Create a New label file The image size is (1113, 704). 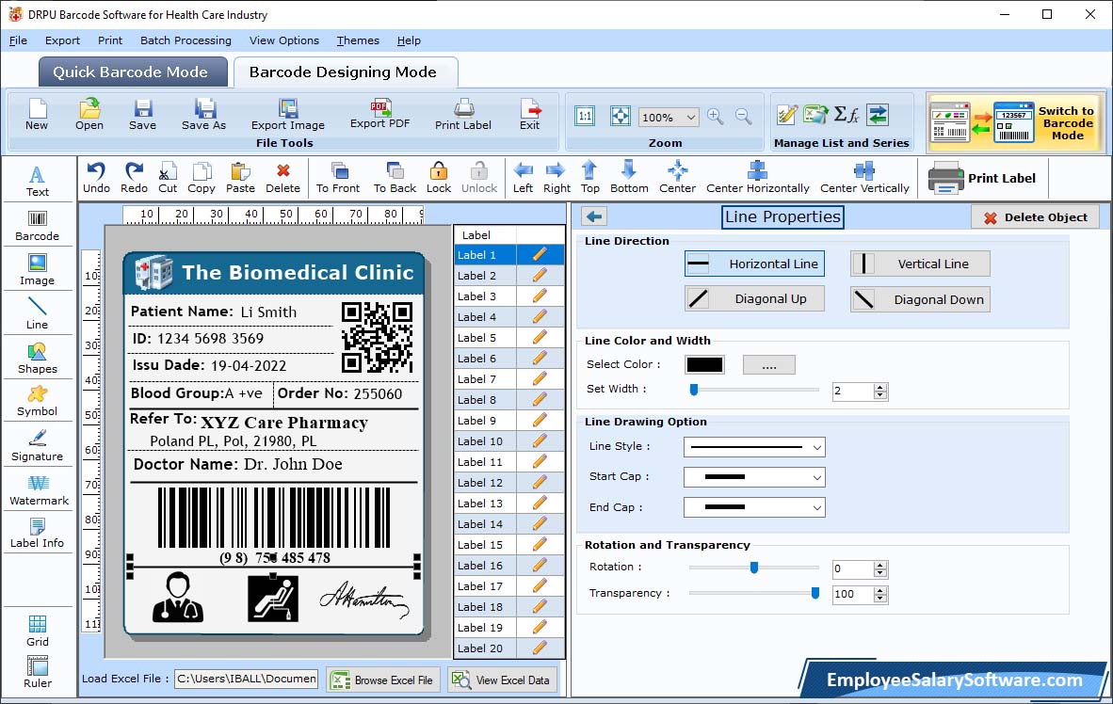pos(37,114)
